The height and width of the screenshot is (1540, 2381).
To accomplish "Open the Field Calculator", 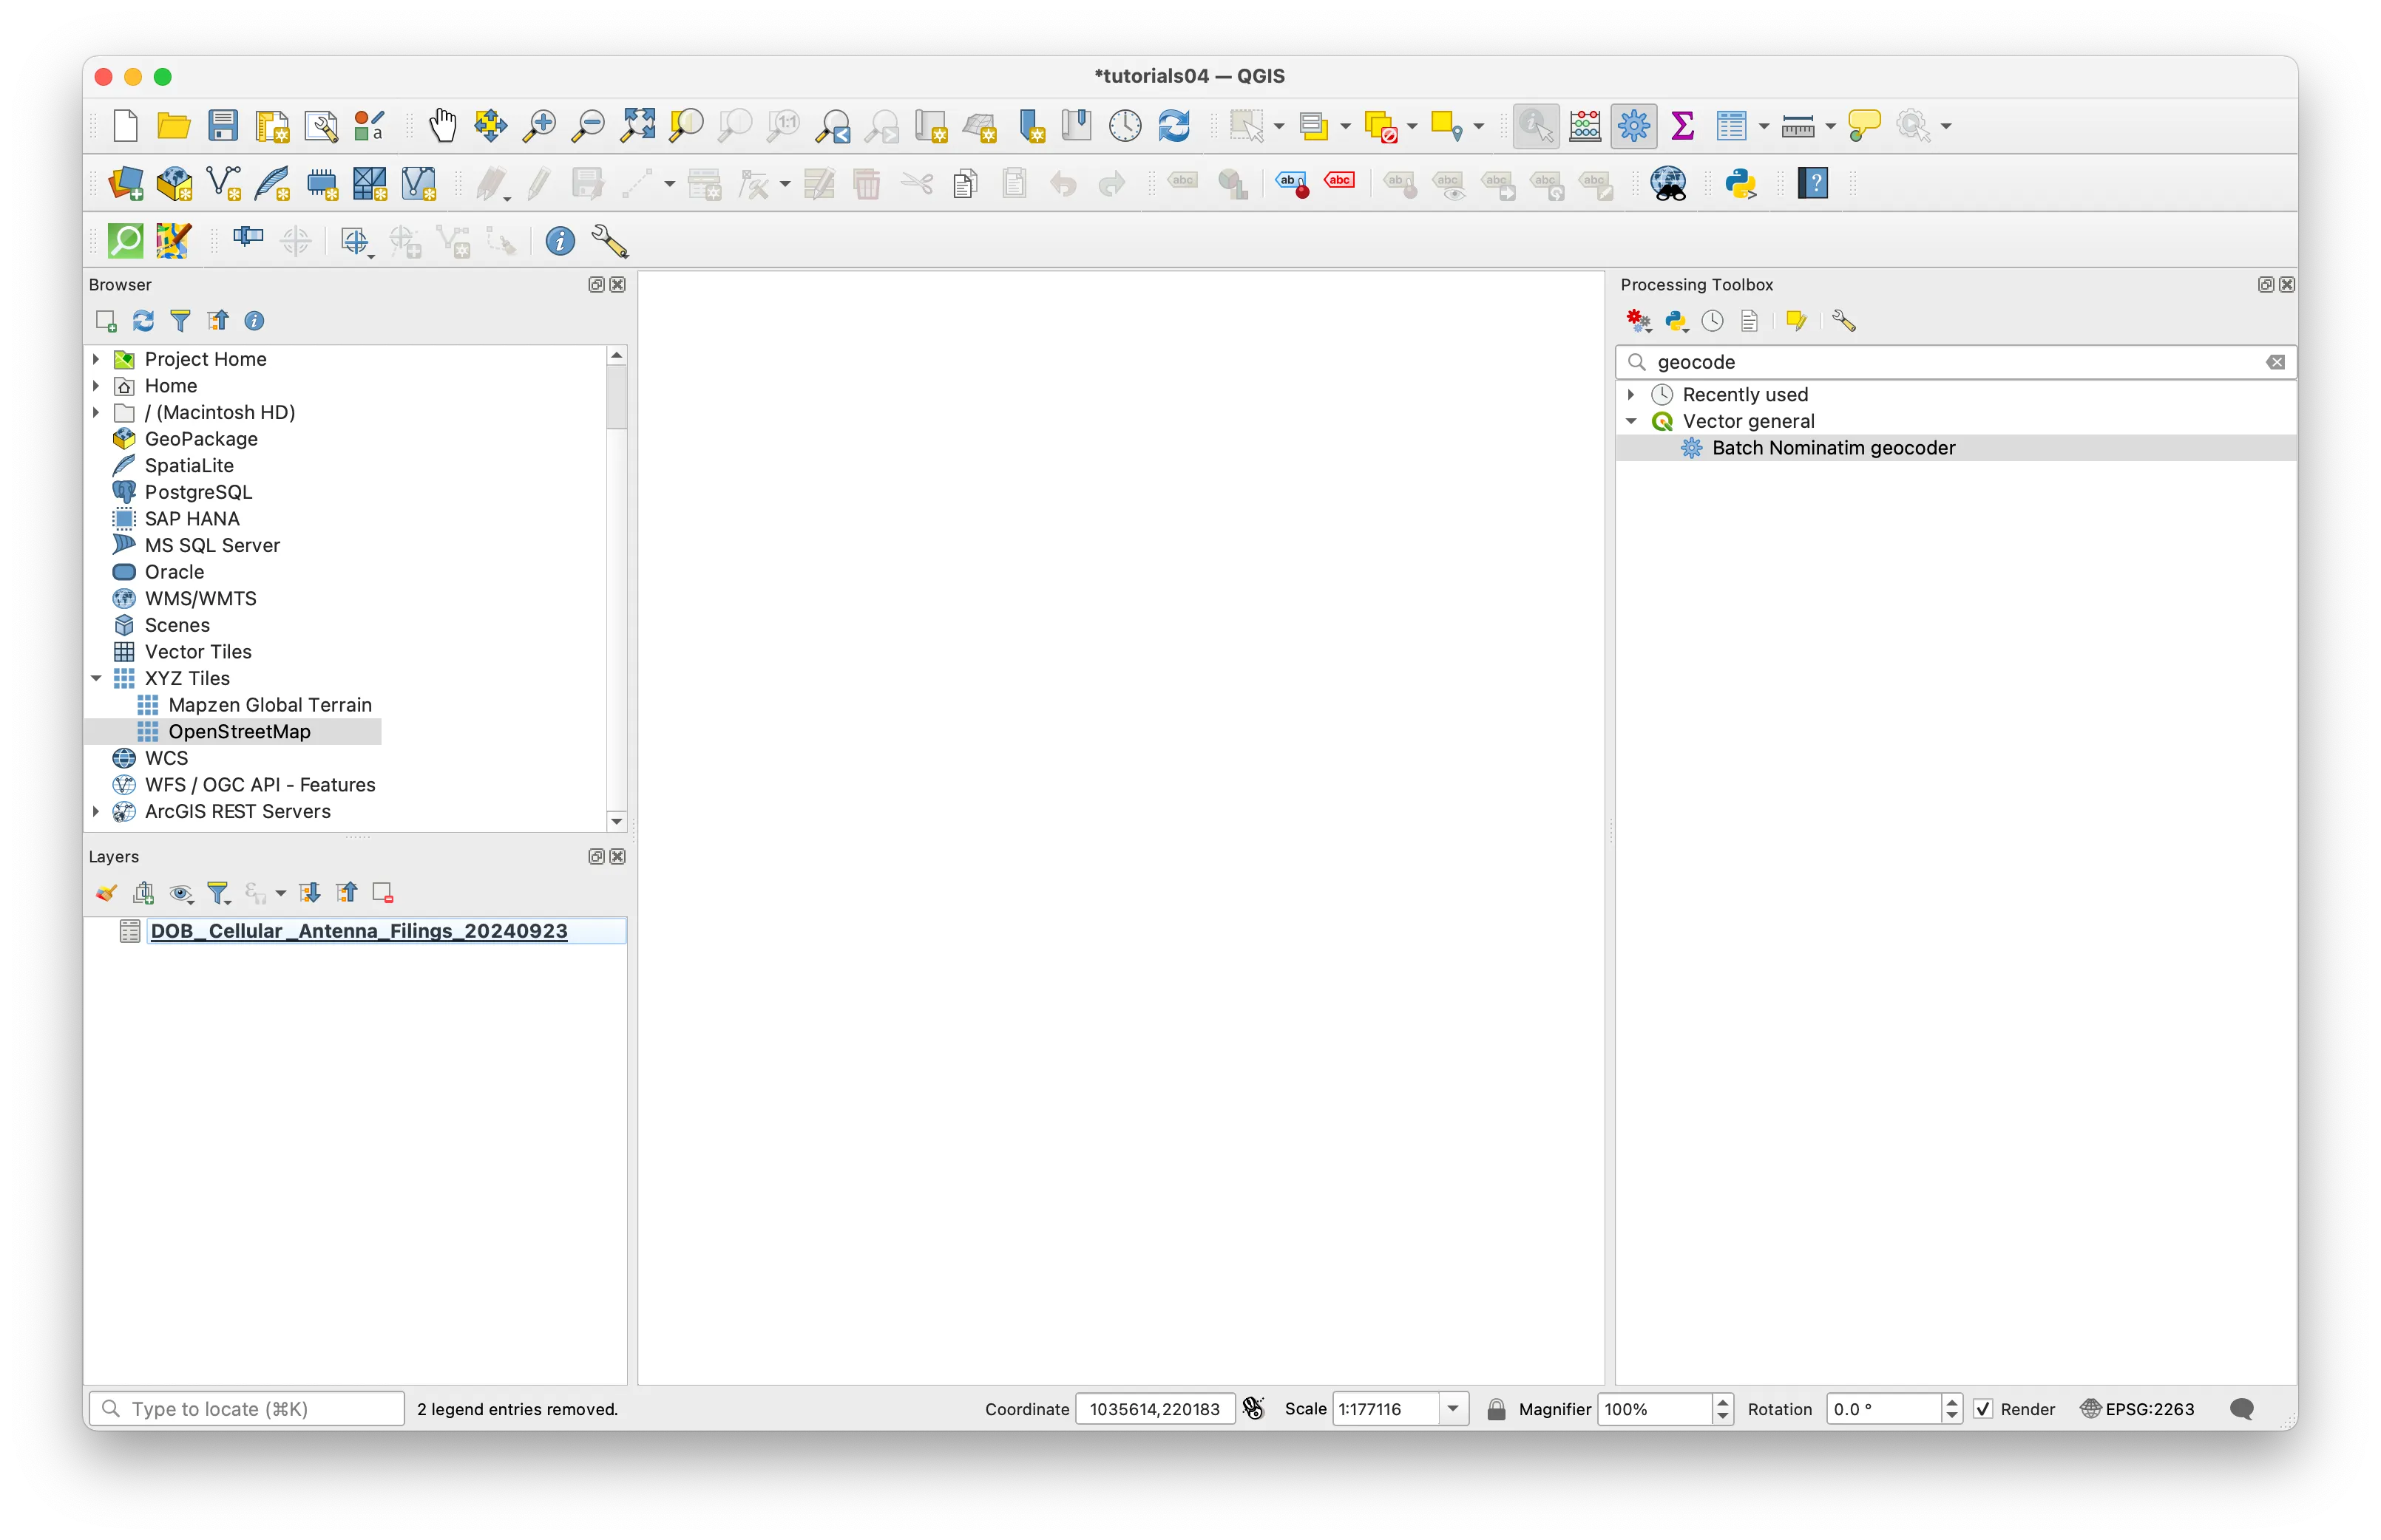I will [x=1584, y=125].
